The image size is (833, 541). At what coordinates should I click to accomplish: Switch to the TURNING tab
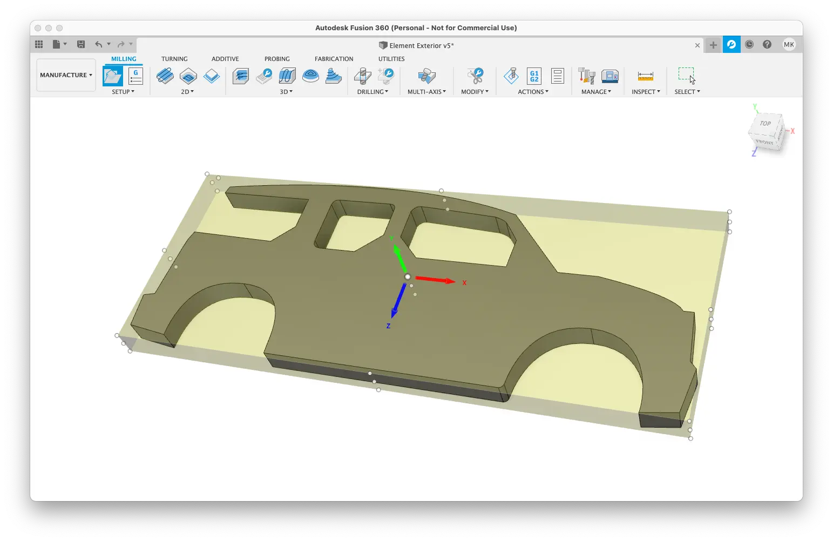(174, 59)
